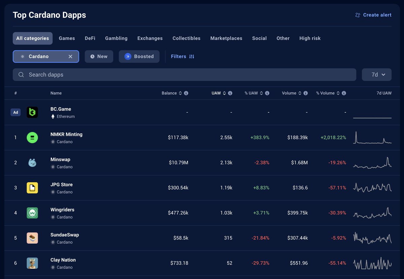Select the All categories tab
The image size is (404, 279).
[x=33, y=38]
